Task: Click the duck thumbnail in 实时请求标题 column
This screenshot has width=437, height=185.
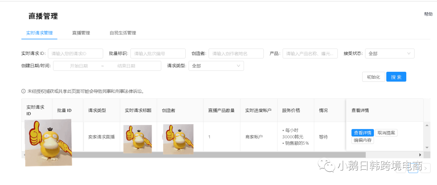Action: [138, 139]
